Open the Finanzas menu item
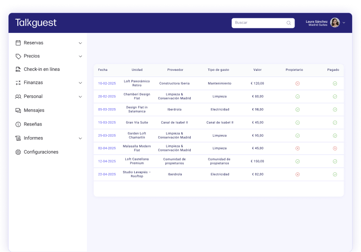This screenshot has width=361, height=252. [33, 82]
